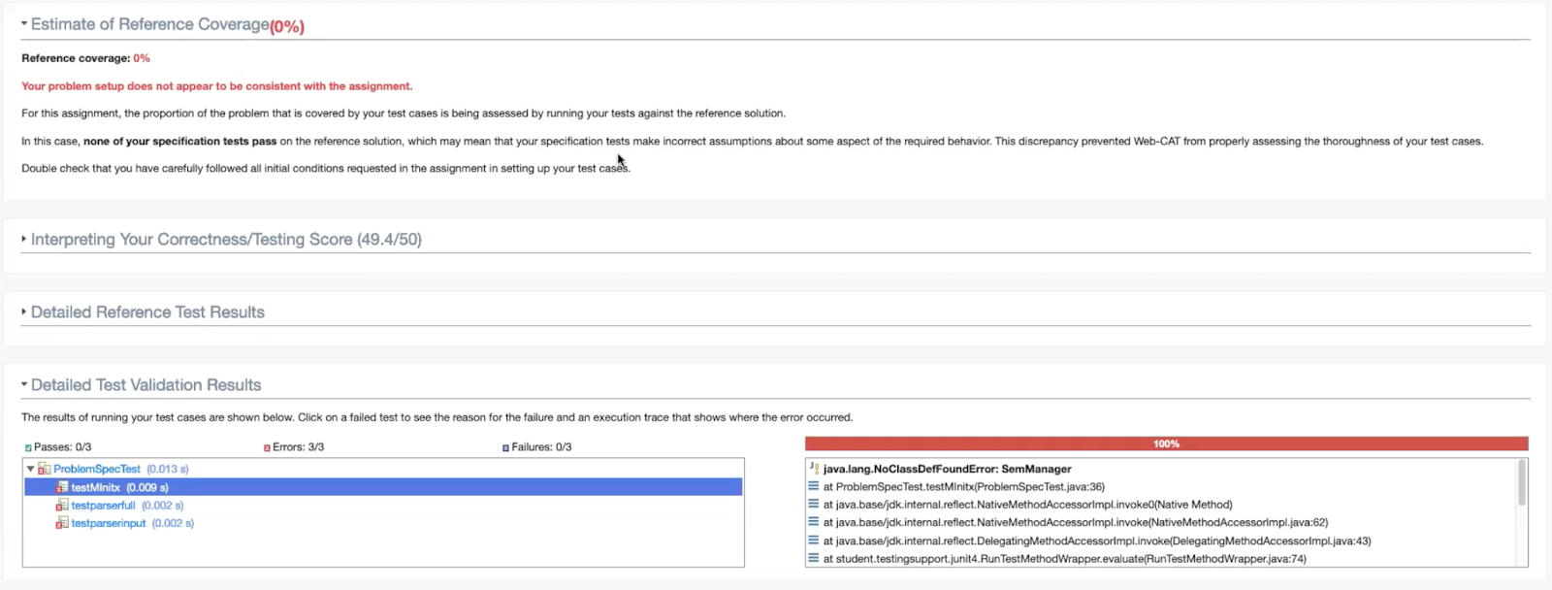
Task: Click the 'Reference coverage: 0%' text
Action: (x=85, y=58)
